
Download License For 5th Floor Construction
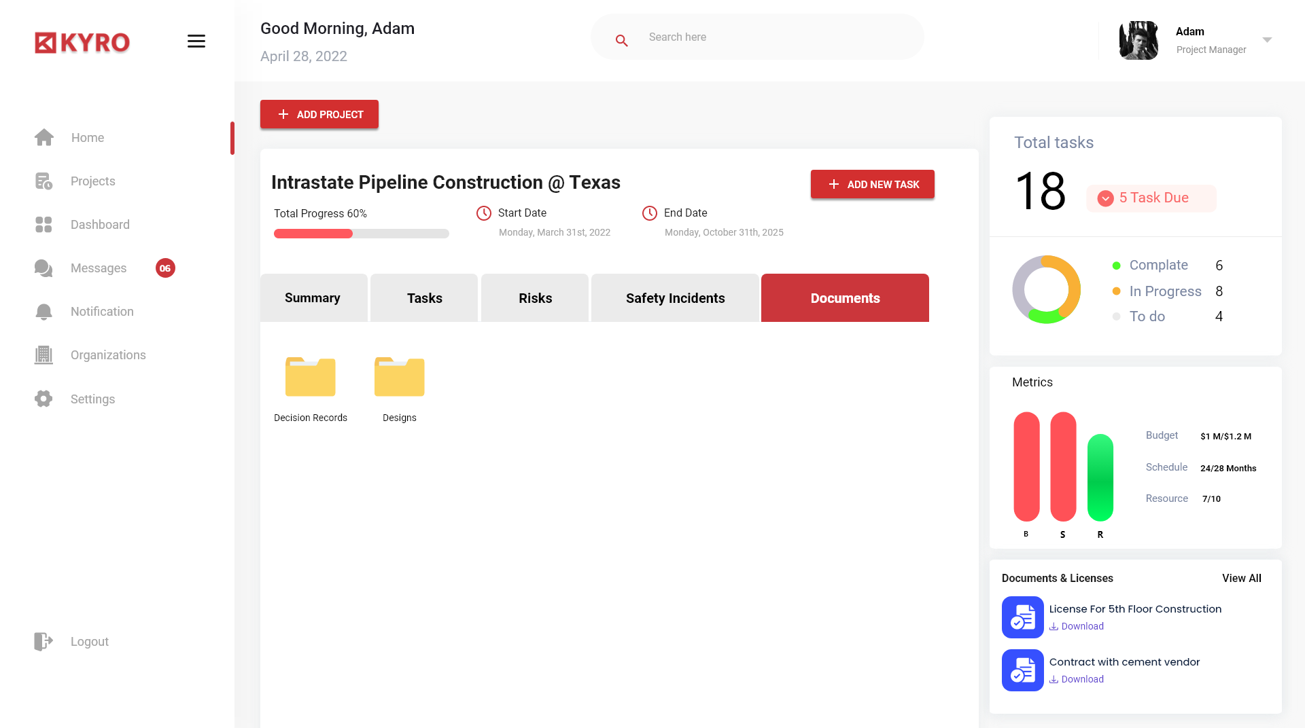(x=1077, y=626)
